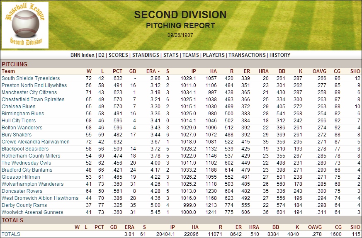Select total ERA value 3.81
Screen dimensions: 362x238
[x=129, y=234]
